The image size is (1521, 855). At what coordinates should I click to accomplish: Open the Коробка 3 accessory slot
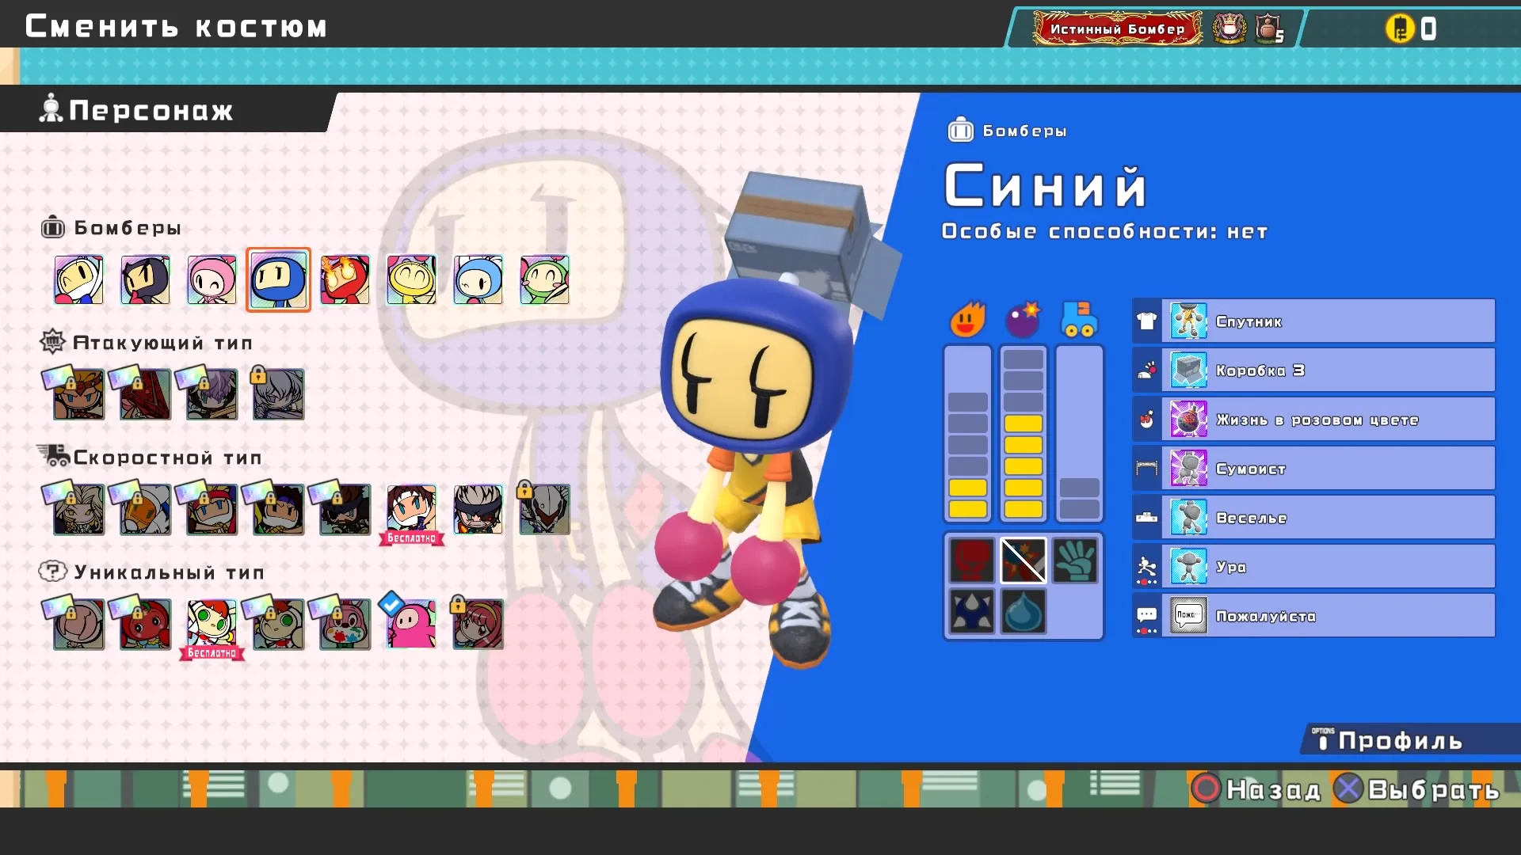click(x=1313, y=370)
